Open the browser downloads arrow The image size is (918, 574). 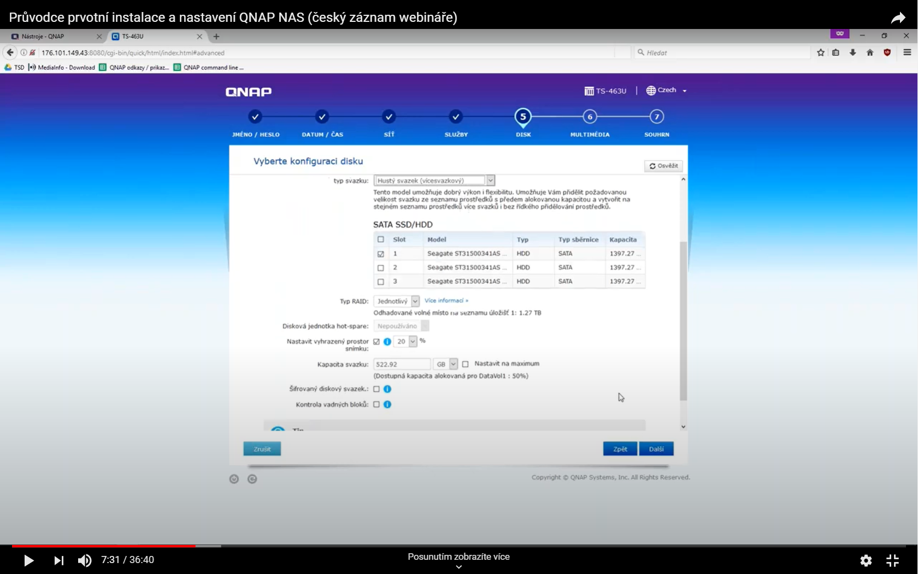click(x=852, y=52)
